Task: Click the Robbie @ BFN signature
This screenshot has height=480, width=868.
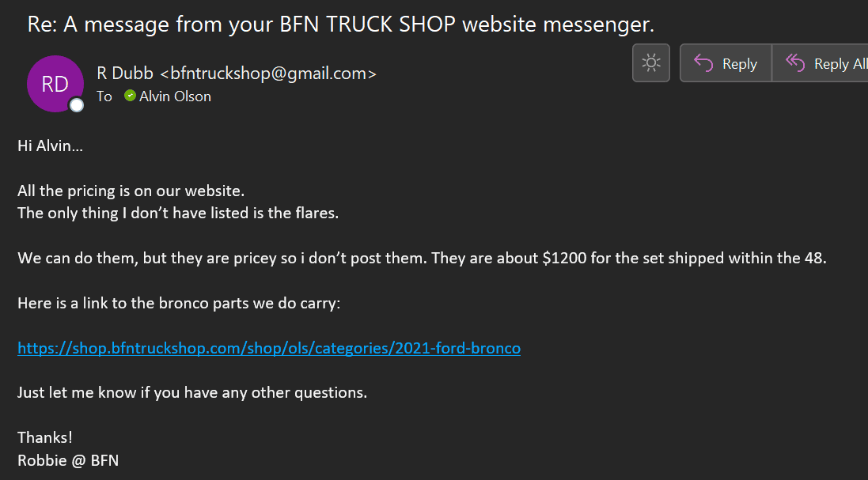Action: [68, 460]
